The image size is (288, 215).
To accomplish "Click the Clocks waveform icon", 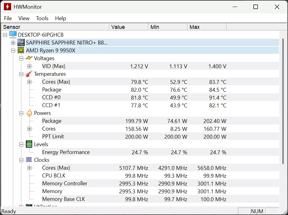I will tap(29, 160).
